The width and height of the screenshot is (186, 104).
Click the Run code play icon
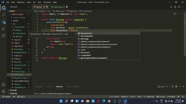pyautogui.click(x=171, y=7)
